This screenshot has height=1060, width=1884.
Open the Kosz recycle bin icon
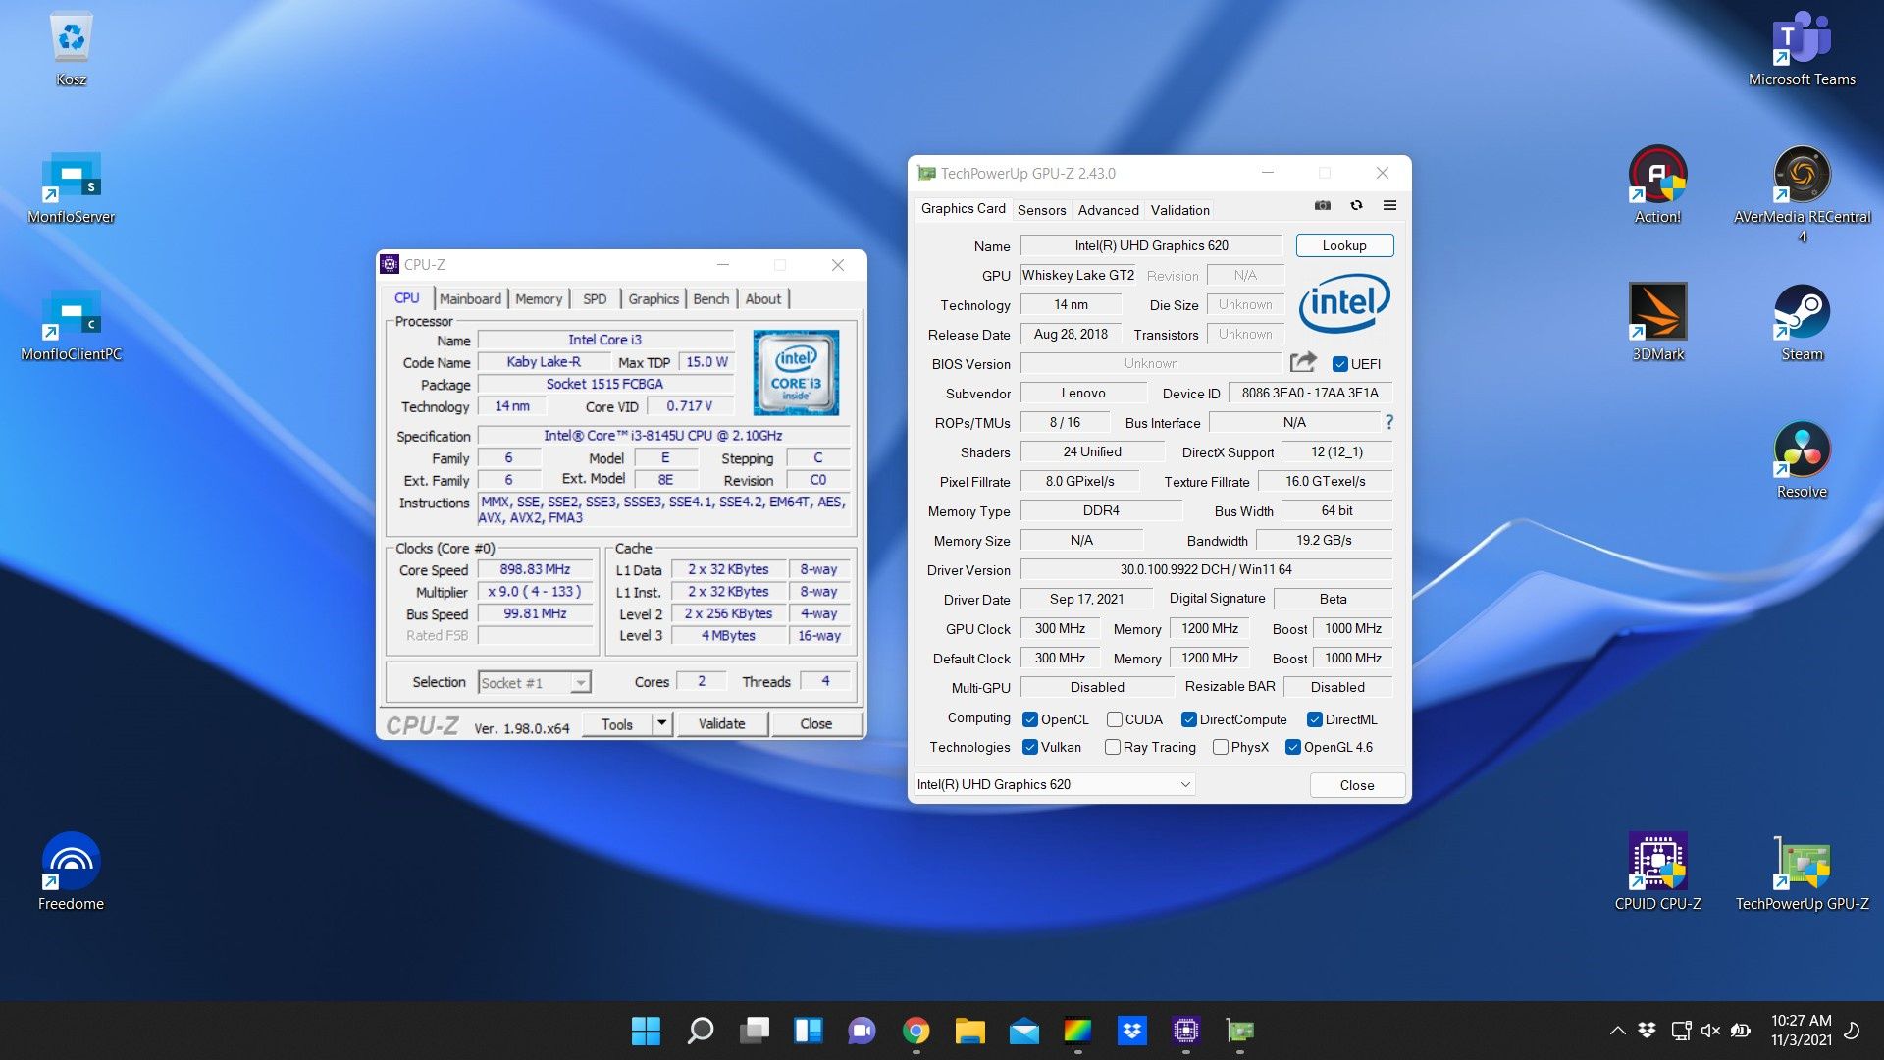[x=71, y=49]
